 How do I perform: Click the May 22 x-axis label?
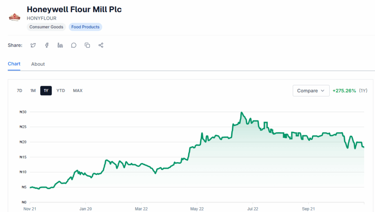coord(197,209)
